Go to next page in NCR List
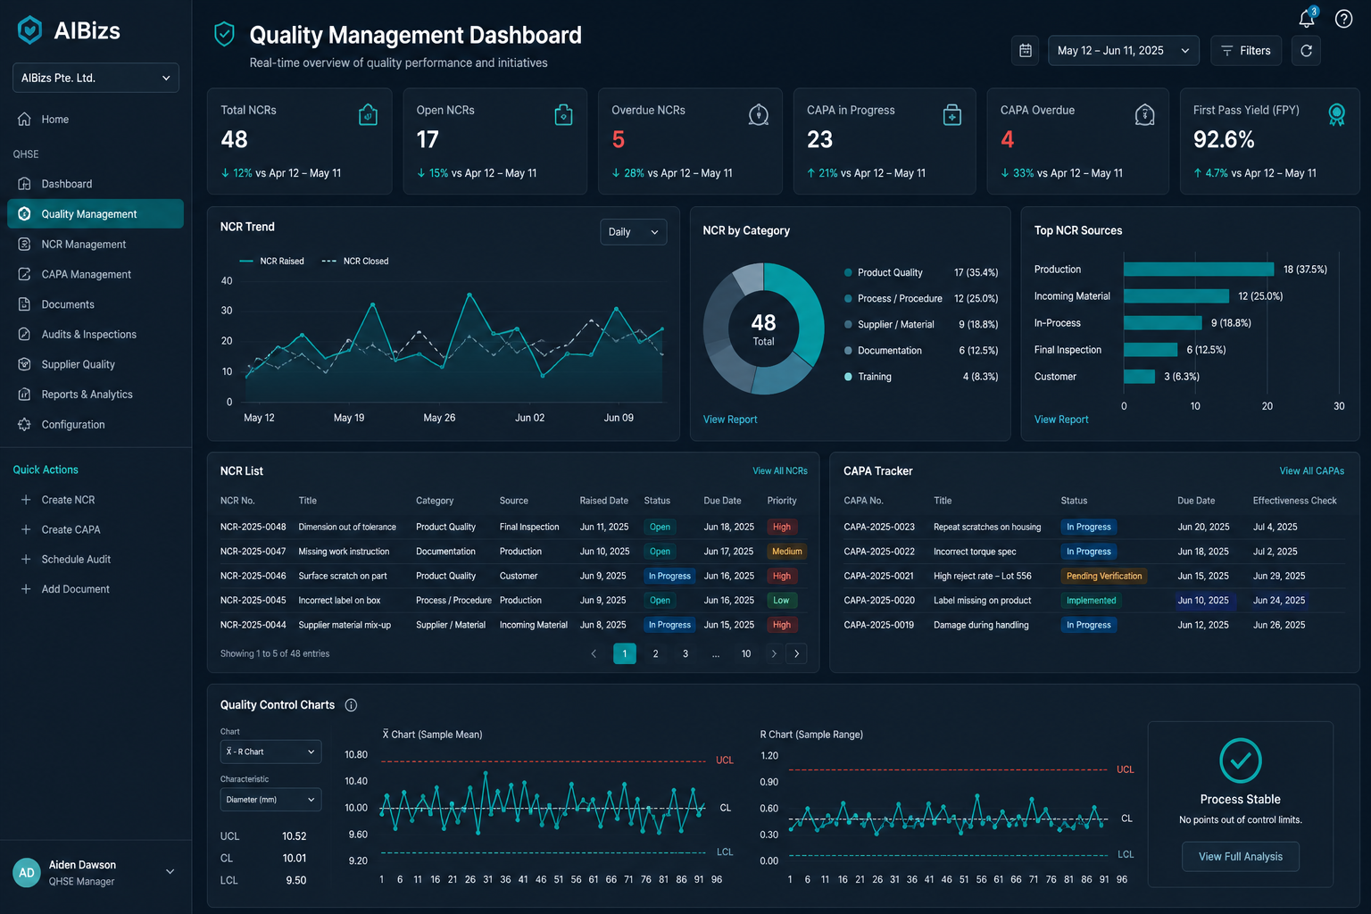Viewport: 1371px width, 914px height. click(774, 654)
